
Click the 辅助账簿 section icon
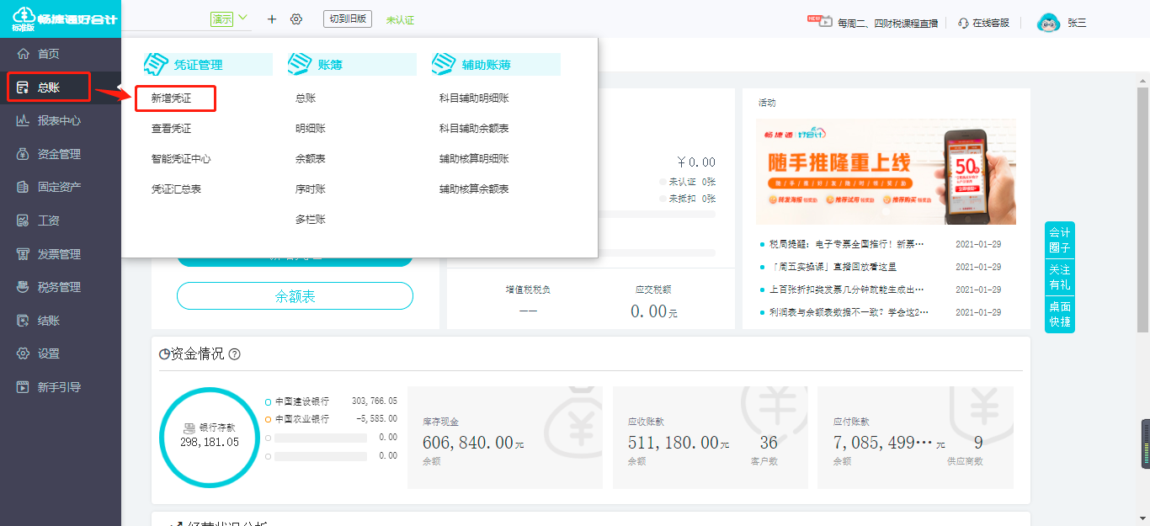point(444,64)
